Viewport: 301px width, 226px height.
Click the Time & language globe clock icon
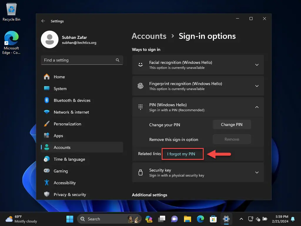(47, 159)
